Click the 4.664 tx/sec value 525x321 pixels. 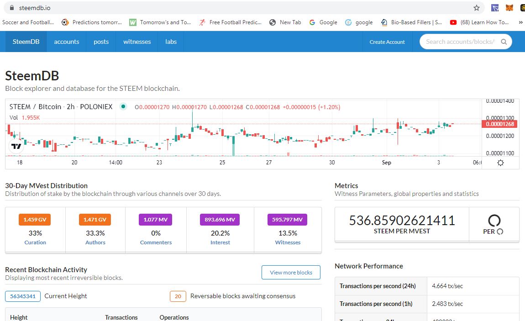click(x=447, y=286)
